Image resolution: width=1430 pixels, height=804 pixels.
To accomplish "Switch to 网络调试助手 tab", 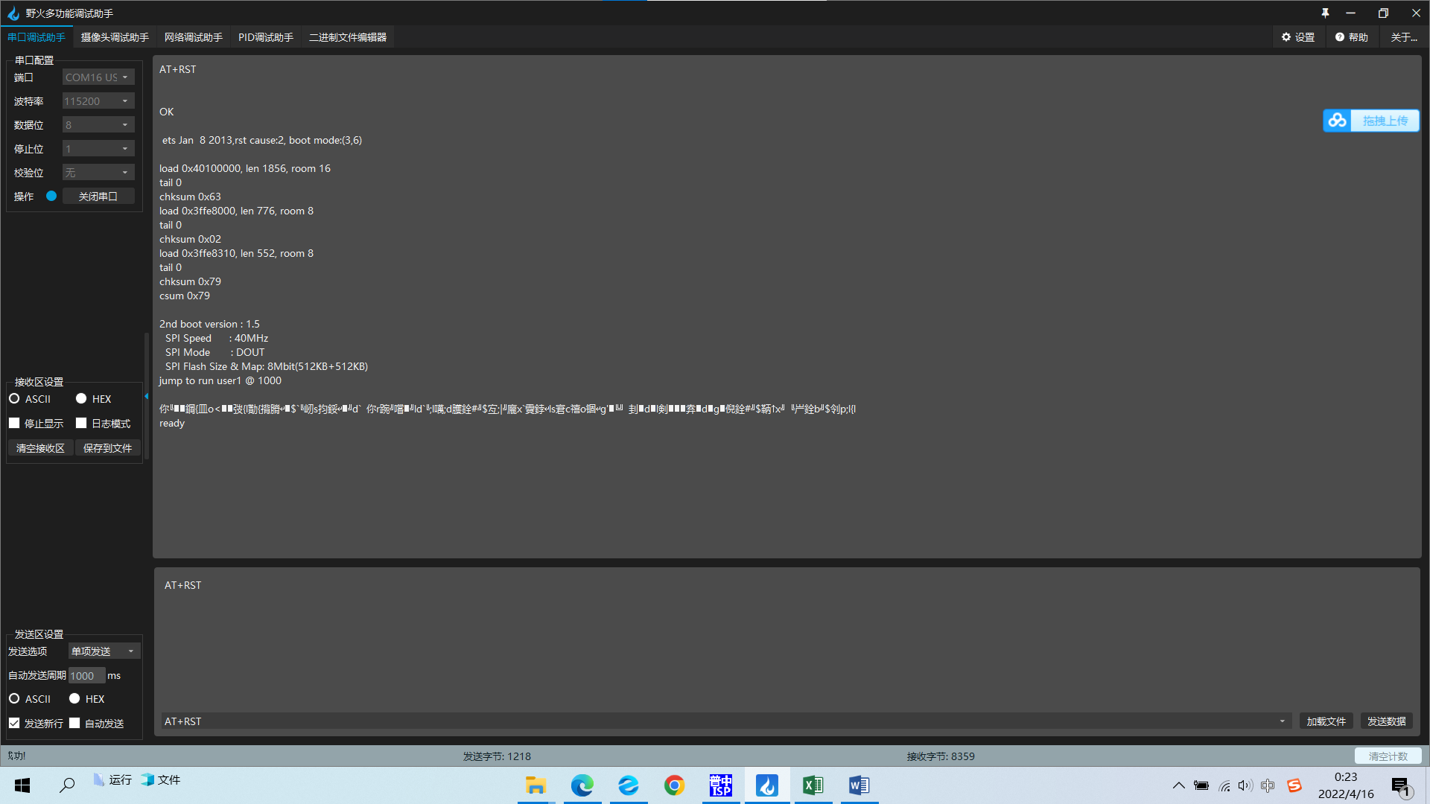I will tap(193, 37).
